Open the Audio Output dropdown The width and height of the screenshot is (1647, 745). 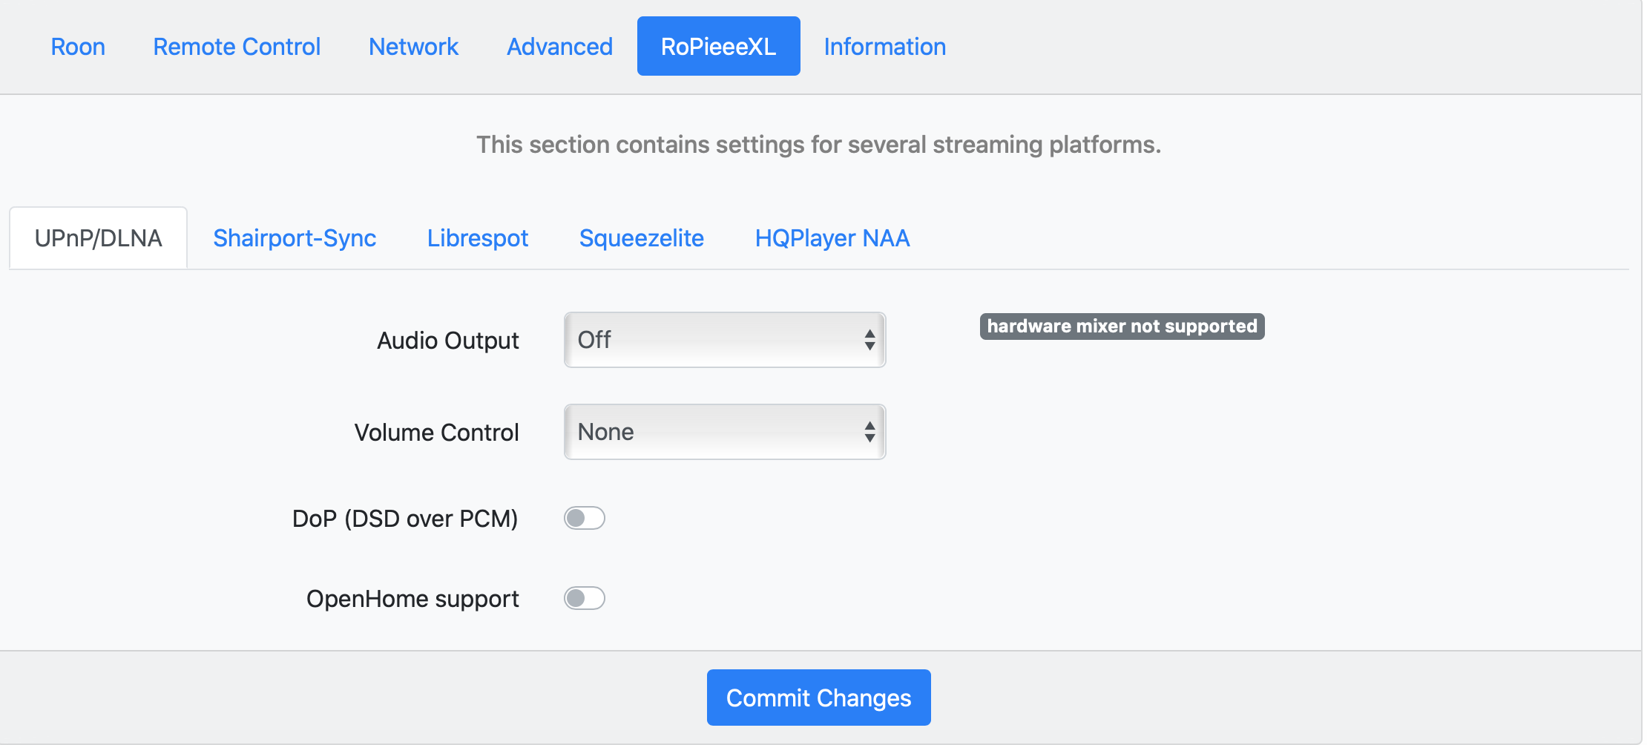(x=725, y=340)
